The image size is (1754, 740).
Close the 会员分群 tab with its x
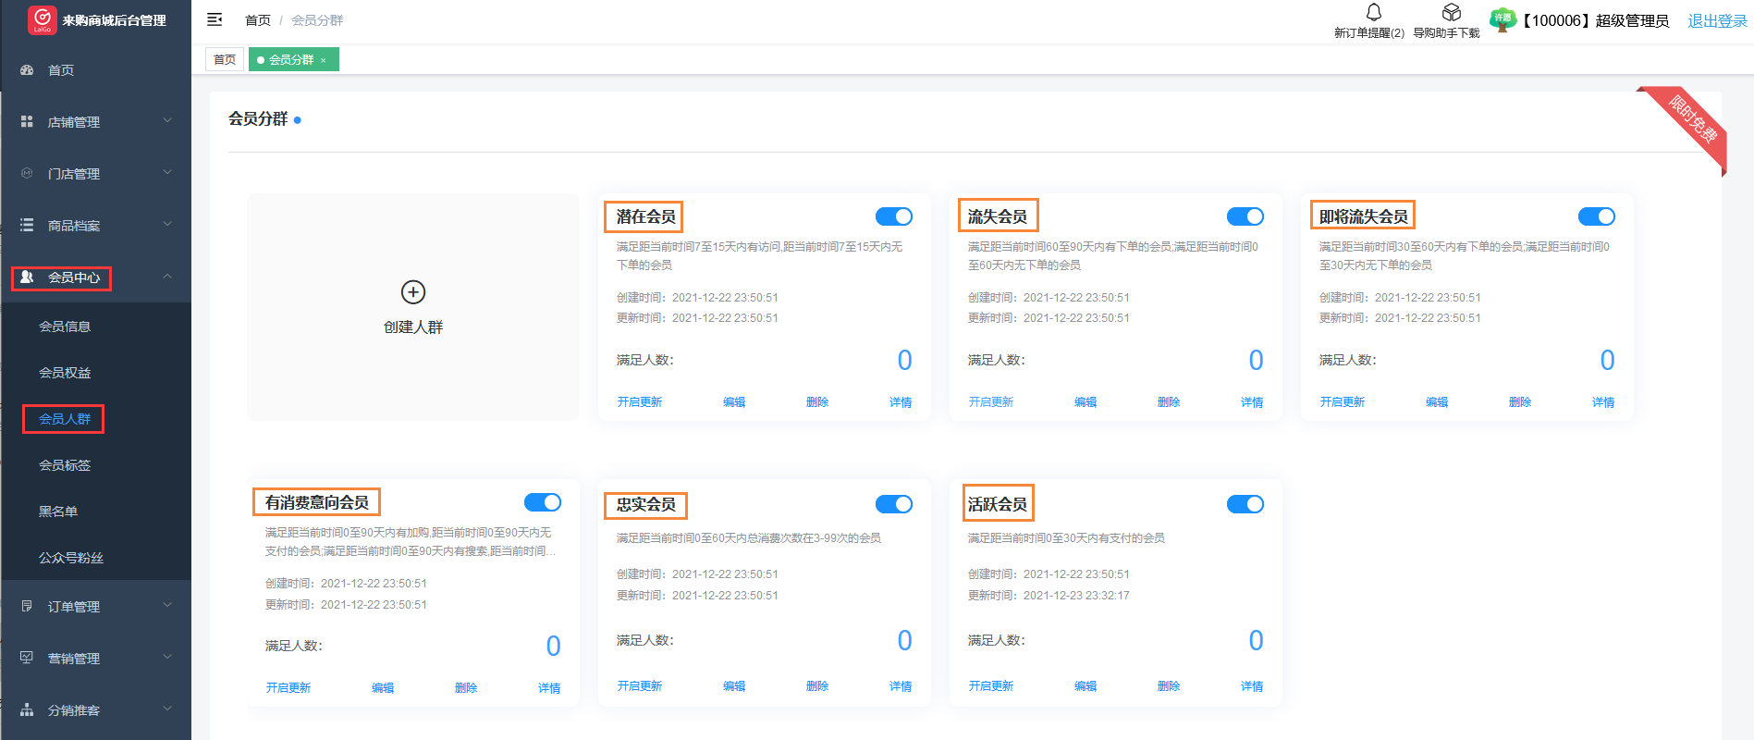click(324, 60)
